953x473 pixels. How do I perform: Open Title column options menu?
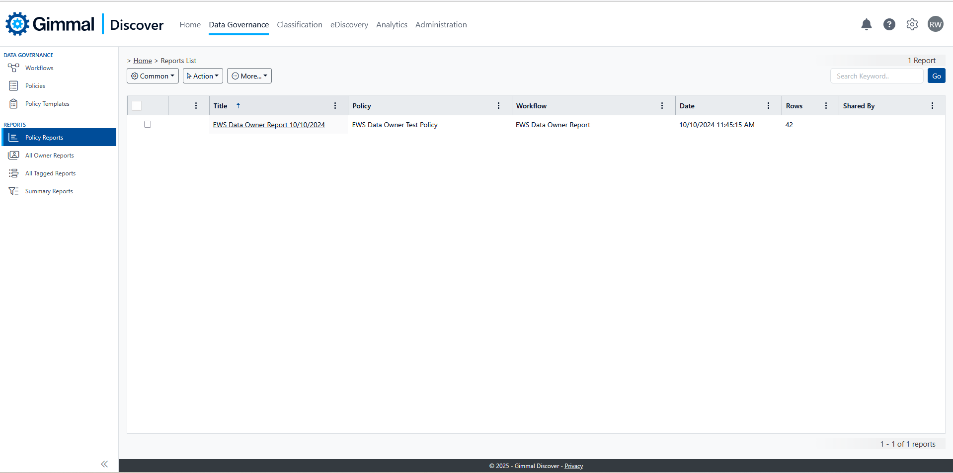point(335,106)
